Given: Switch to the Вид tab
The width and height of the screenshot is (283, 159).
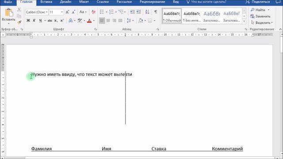Looking at the screenshot, I should click(176, 2).
